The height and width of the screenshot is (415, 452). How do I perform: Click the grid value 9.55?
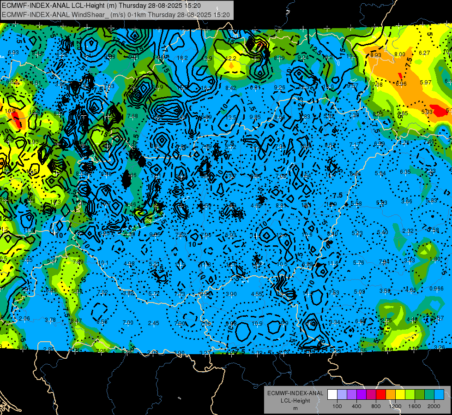[155, 235]
